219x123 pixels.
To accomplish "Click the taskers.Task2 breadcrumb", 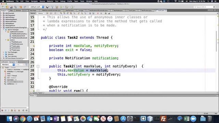I will tap(37, 93).
